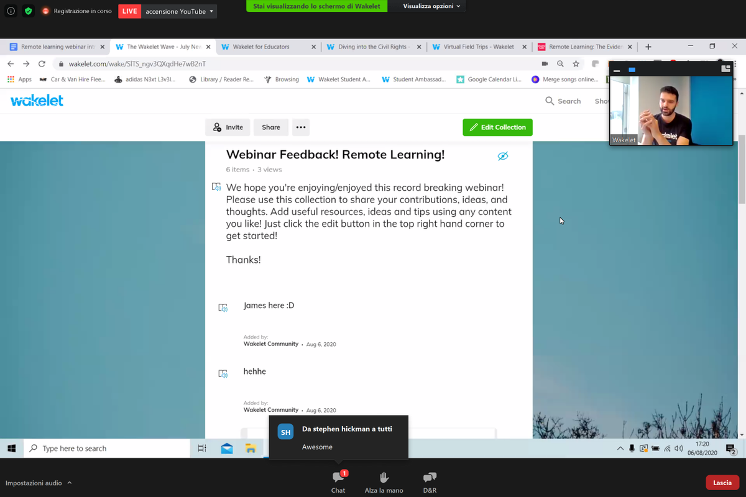Viewport: 746px width, 497px height.
Task: Open a new browser tab
Action: click(x=648, y=47)
